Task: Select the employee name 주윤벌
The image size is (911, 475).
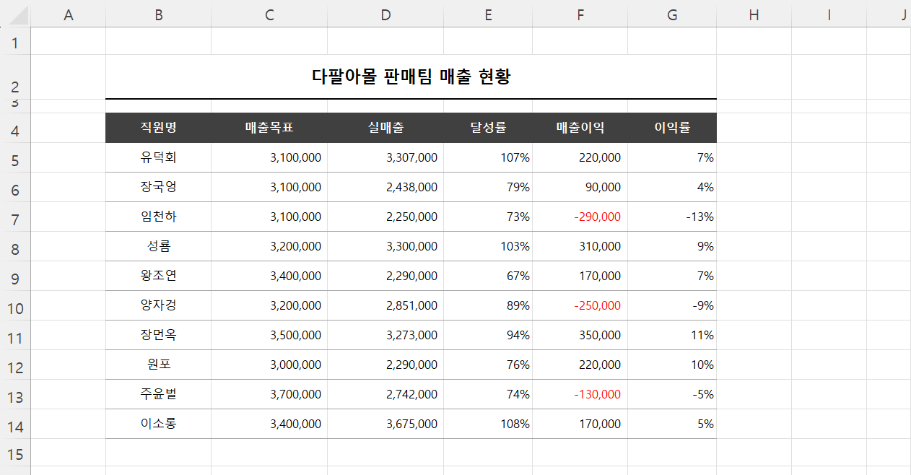Action: 158,394
